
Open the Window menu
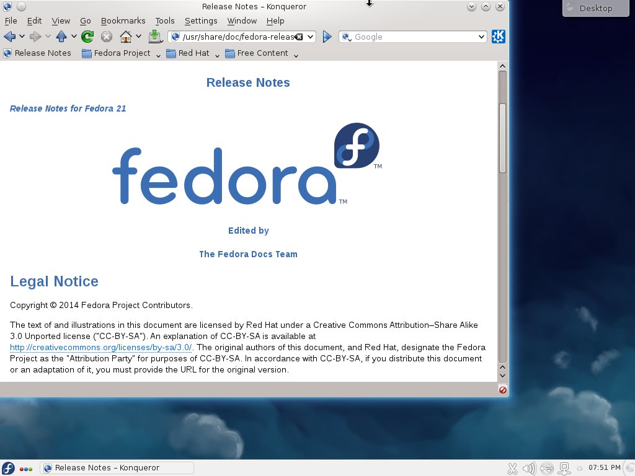click(242, 20)
